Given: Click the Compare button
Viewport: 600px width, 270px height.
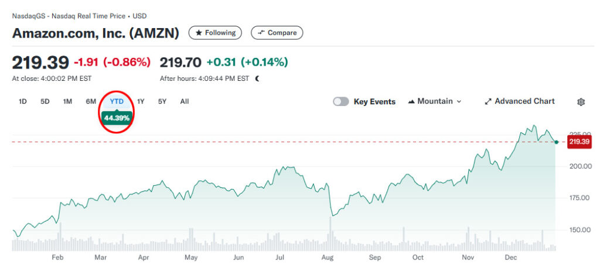Looking at the screenshot, I should point(277,33).
